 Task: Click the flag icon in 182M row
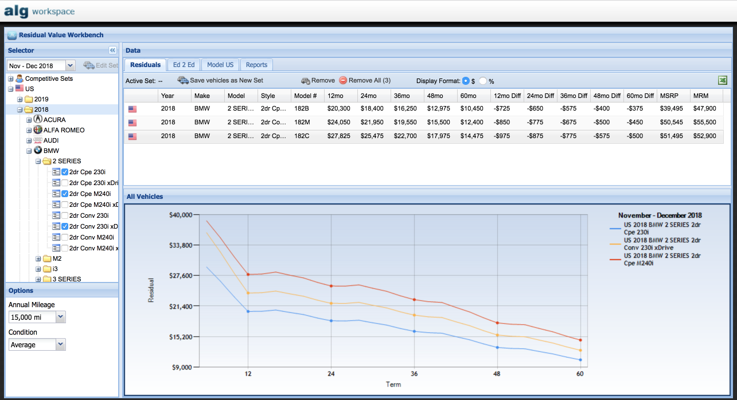[x=132, y=122]
